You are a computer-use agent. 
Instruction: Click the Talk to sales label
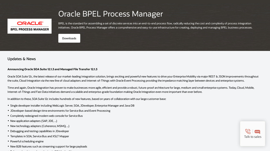coord(253,137)
